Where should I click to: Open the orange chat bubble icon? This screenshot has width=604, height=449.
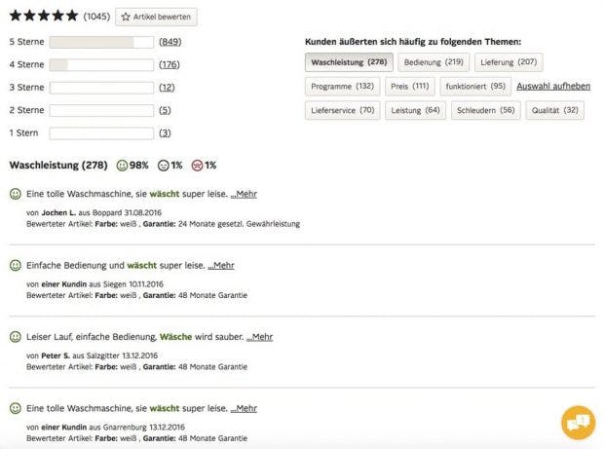(579, 423)
